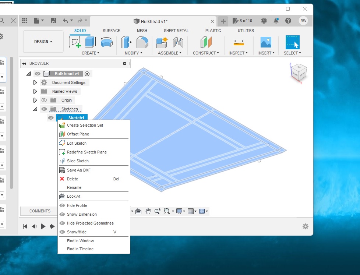Click the Joint icon in Assemble group
Viewport: 360px width, 275px height.
click(x=178, y=42)
